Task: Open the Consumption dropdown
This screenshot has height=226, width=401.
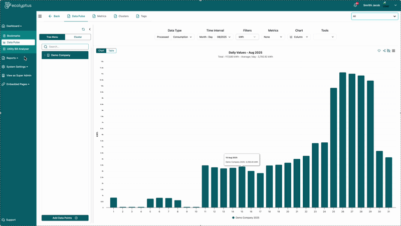Action: tap(182, 37)
